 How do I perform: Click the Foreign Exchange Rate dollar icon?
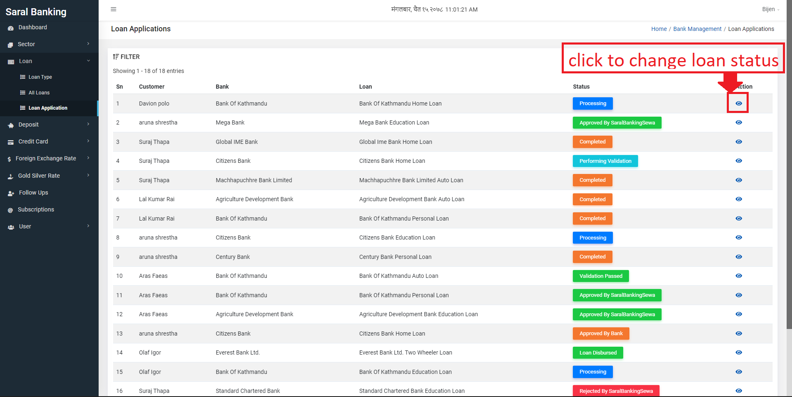9,159
